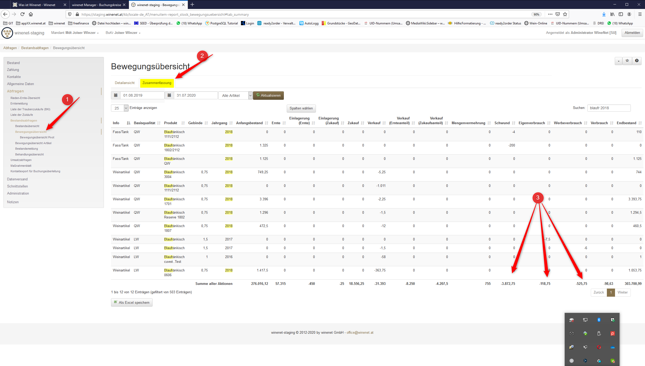The height and width of the screenshot is (366, 645).
Task: Click the favorite star icon button
Action: (x=627, y=61)
